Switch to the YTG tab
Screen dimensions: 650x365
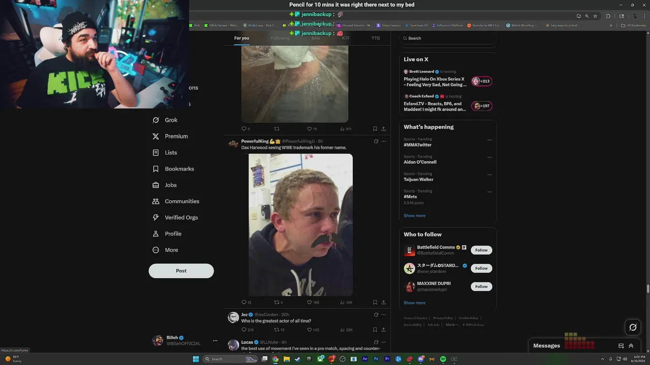(376, 38)
